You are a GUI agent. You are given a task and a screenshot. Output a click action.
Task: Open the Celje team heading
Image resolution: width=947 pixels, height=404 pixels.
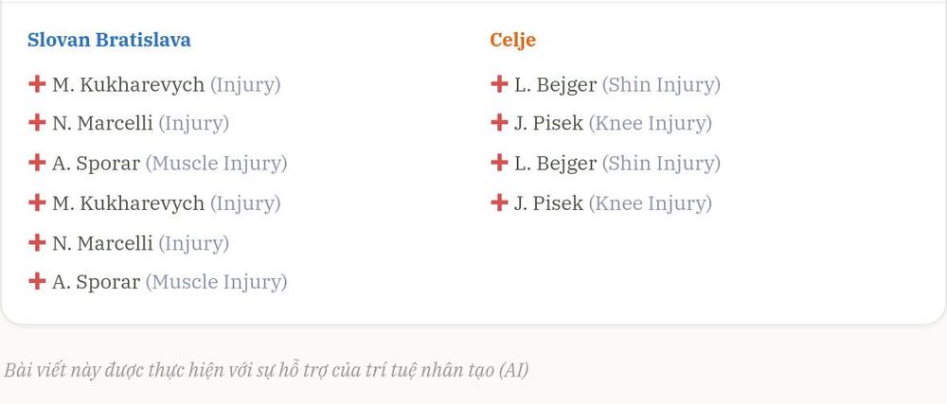[x=512, y=41]
